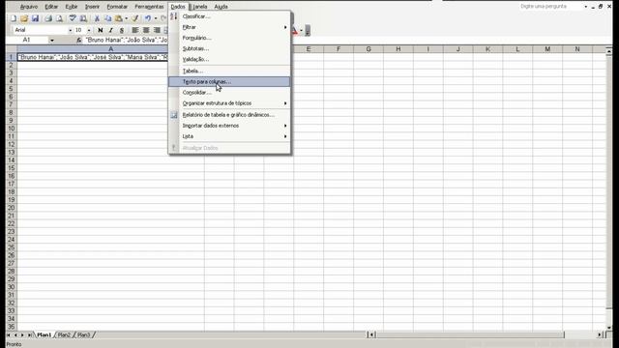Switch to the Plan3 sheet tab

coord(84,335)
